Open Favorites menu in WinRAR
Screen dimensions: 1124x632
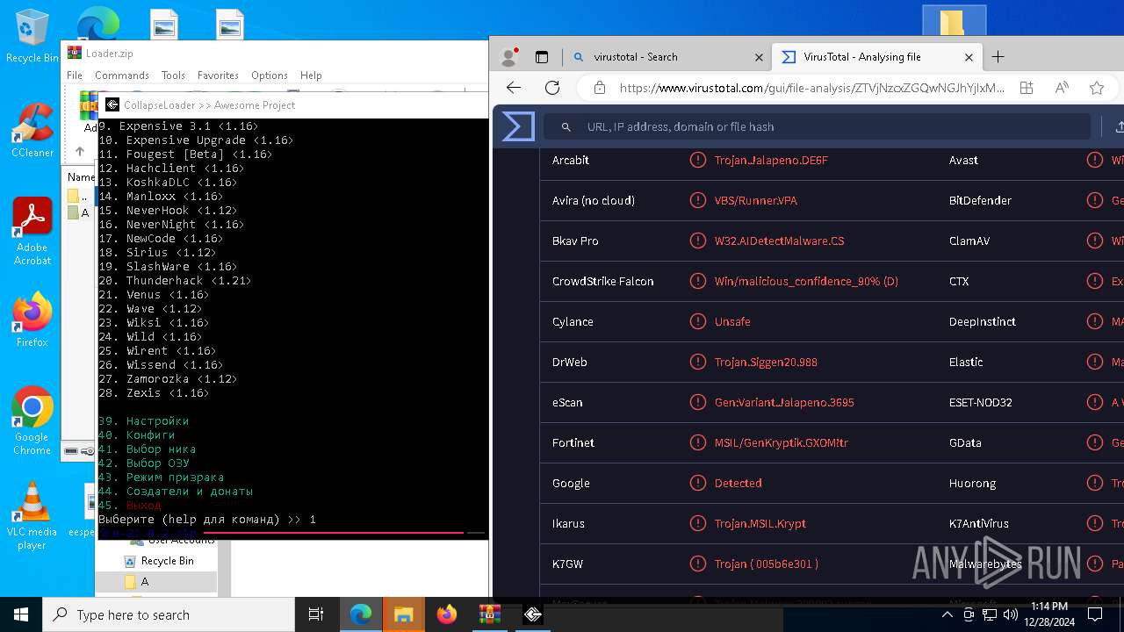pyautogui.click(x=218, y=75)
